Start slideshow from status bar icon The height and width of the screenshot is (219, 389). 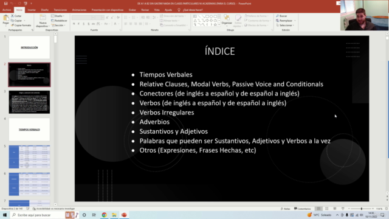tap(343, 209)
